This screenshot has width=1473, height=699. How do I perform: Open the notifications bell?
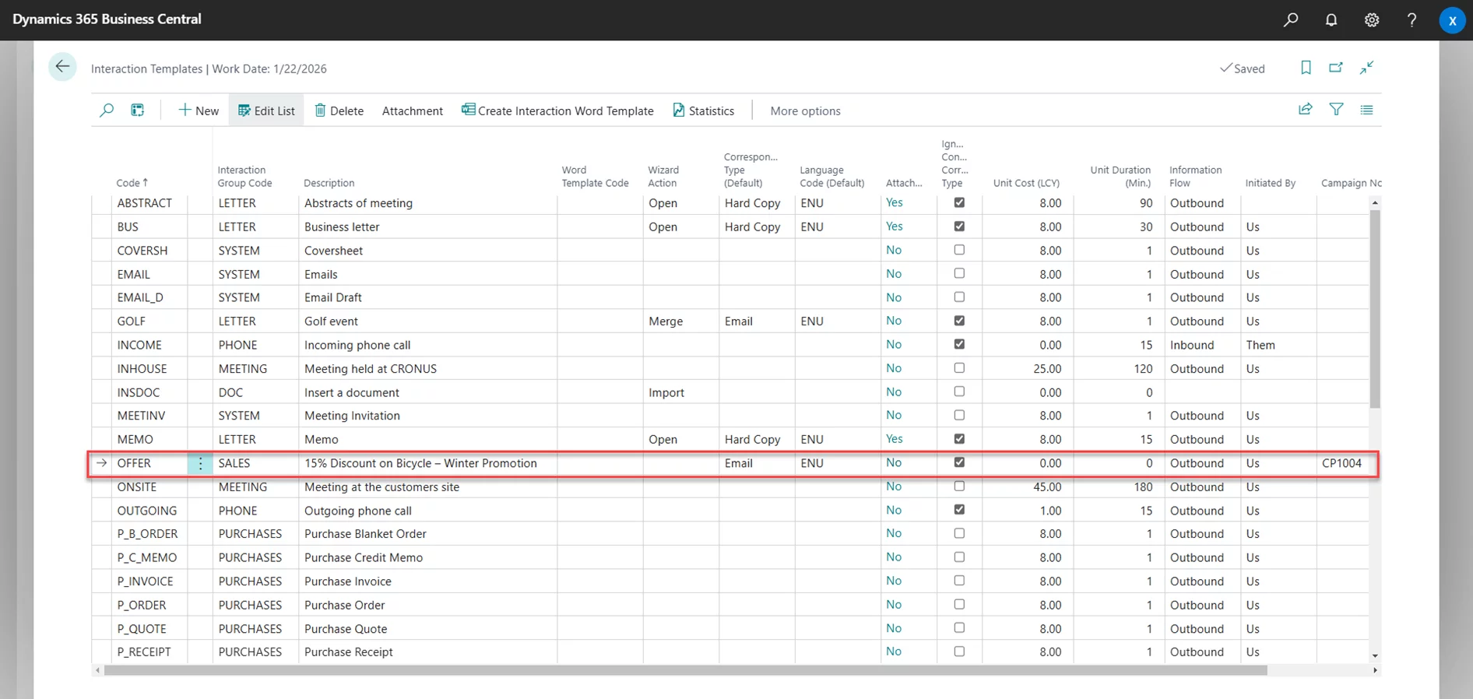1331,20
